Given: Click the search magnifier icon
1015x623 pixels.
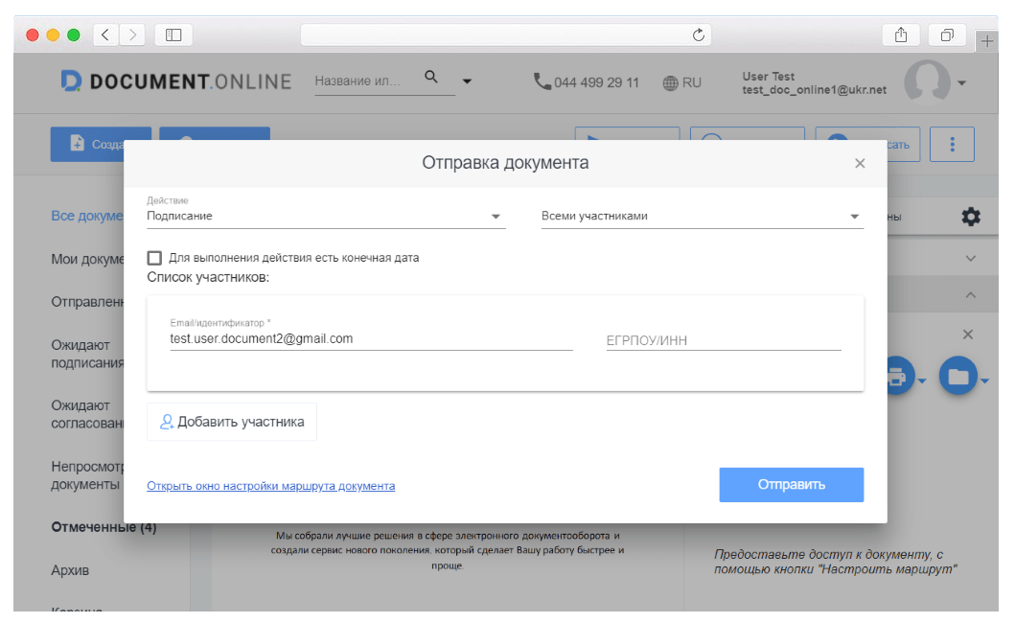Looking at the screenshot, I should tap(431, 78).
